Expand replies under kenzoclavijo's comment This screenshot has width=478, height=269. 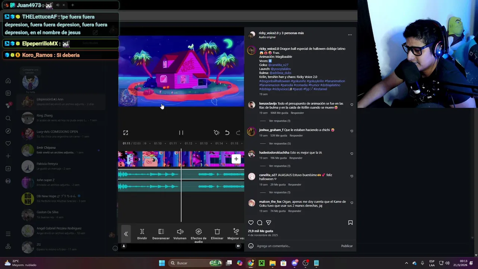[279, 121]
